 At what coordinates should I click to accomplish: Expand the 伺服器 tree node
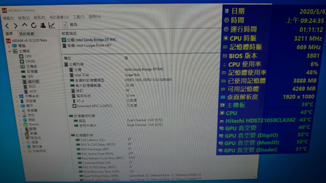(17, 101)
